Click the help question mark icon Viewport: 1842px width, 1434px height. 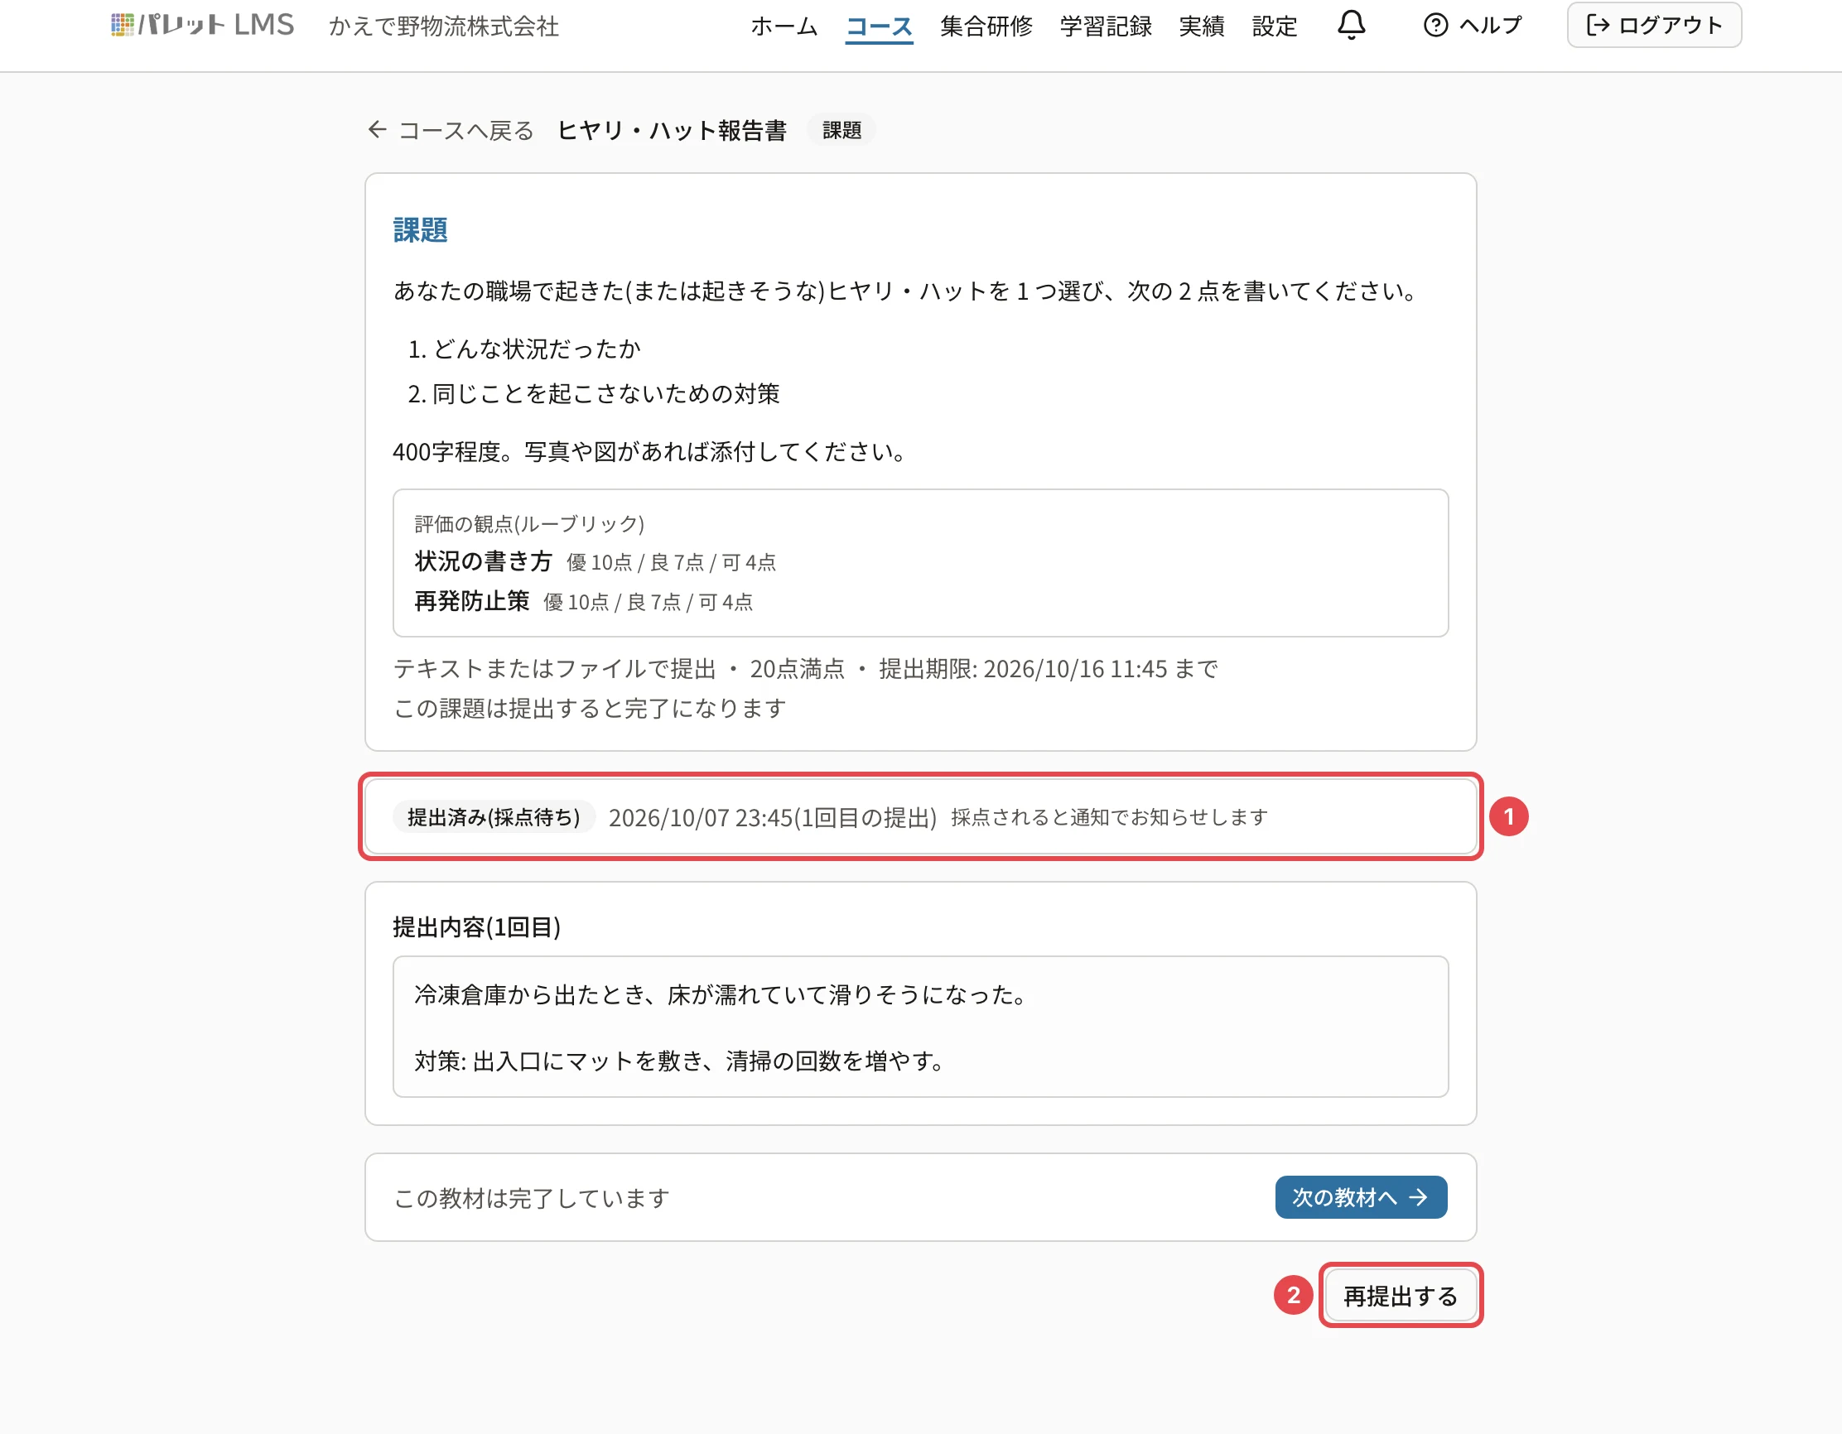pos(1435,26)
